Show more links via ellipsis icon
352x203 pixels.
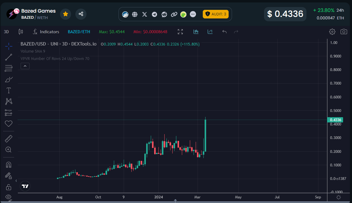(193, 14)
